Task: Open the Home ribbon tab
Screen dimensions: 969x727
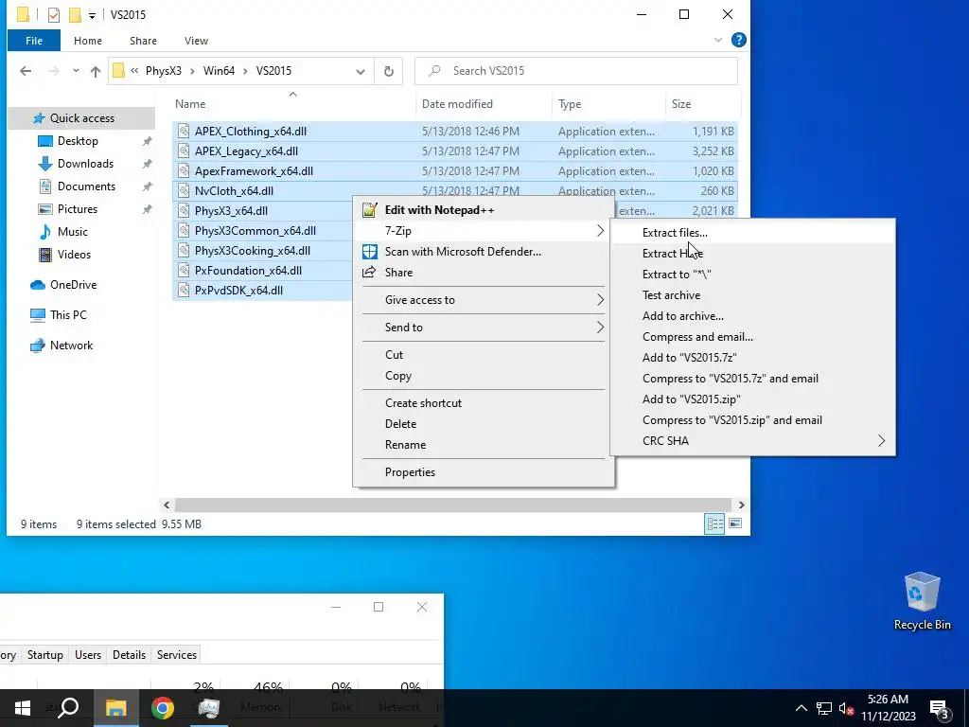Action: point(88,41)
